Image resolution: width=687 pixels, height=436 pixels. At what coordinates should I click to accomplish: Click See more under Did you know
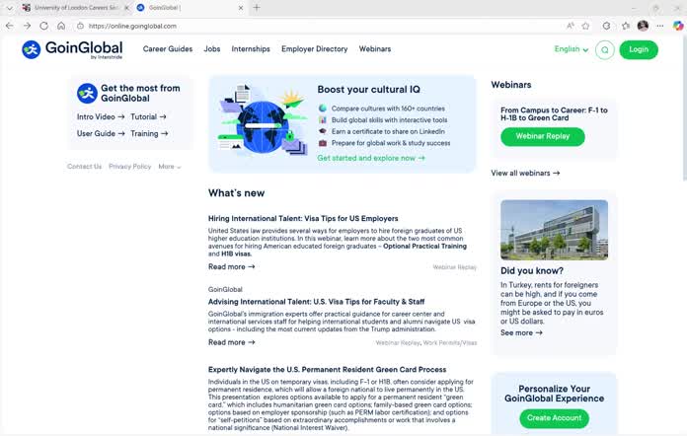pyautogui.click(x=521, y=332)
